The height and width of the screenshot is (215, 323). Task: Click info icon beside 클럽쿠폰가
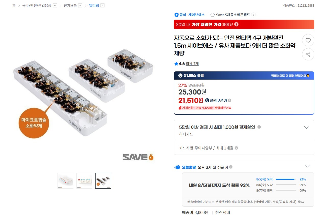229,100
